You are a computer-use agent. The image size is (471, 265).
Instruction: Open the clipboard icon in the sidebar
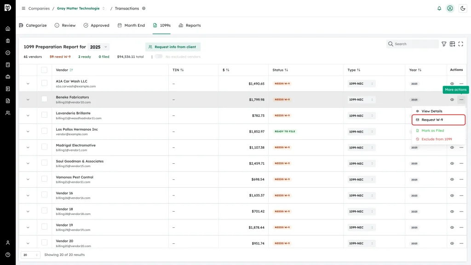[8, 41]
